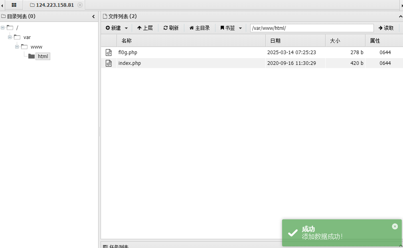This screenshot has height=248, width=403.
Task: Select the file fl0g.php
Action: [x=128, y=52]
